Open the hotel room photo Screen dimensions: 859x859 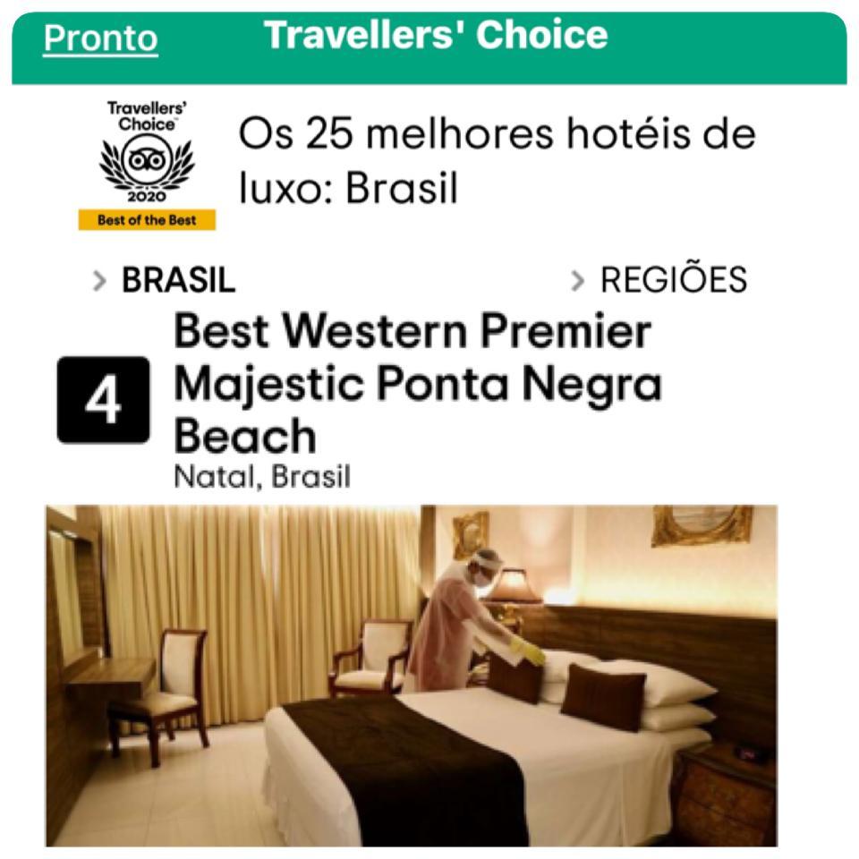tap(412, 676)
